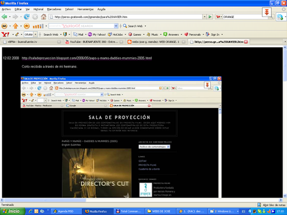Expand the Search Web dropdown arrow on second toolbar

click(145, 26)
